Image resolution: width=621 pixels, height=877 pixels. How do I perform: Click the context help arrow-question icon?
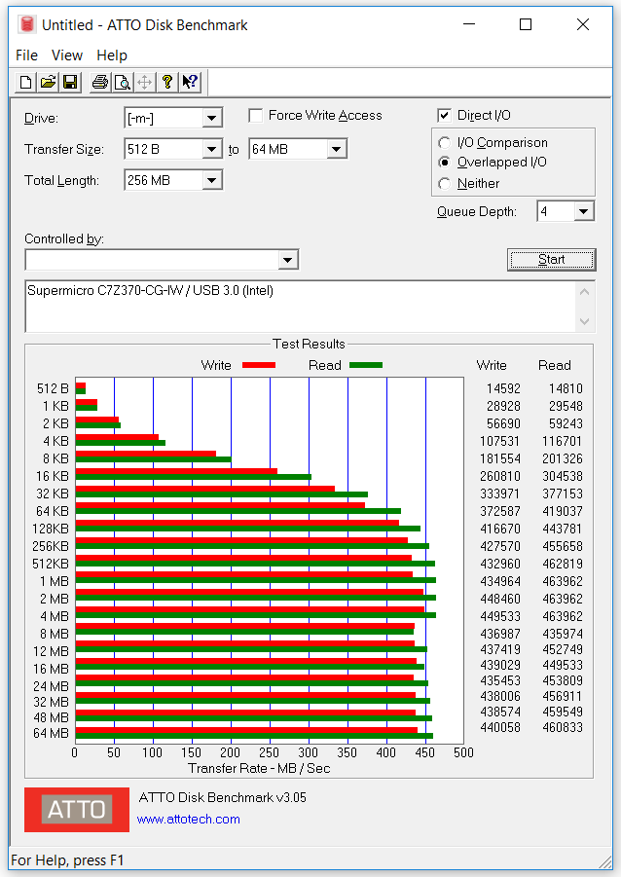coord(190,83)
